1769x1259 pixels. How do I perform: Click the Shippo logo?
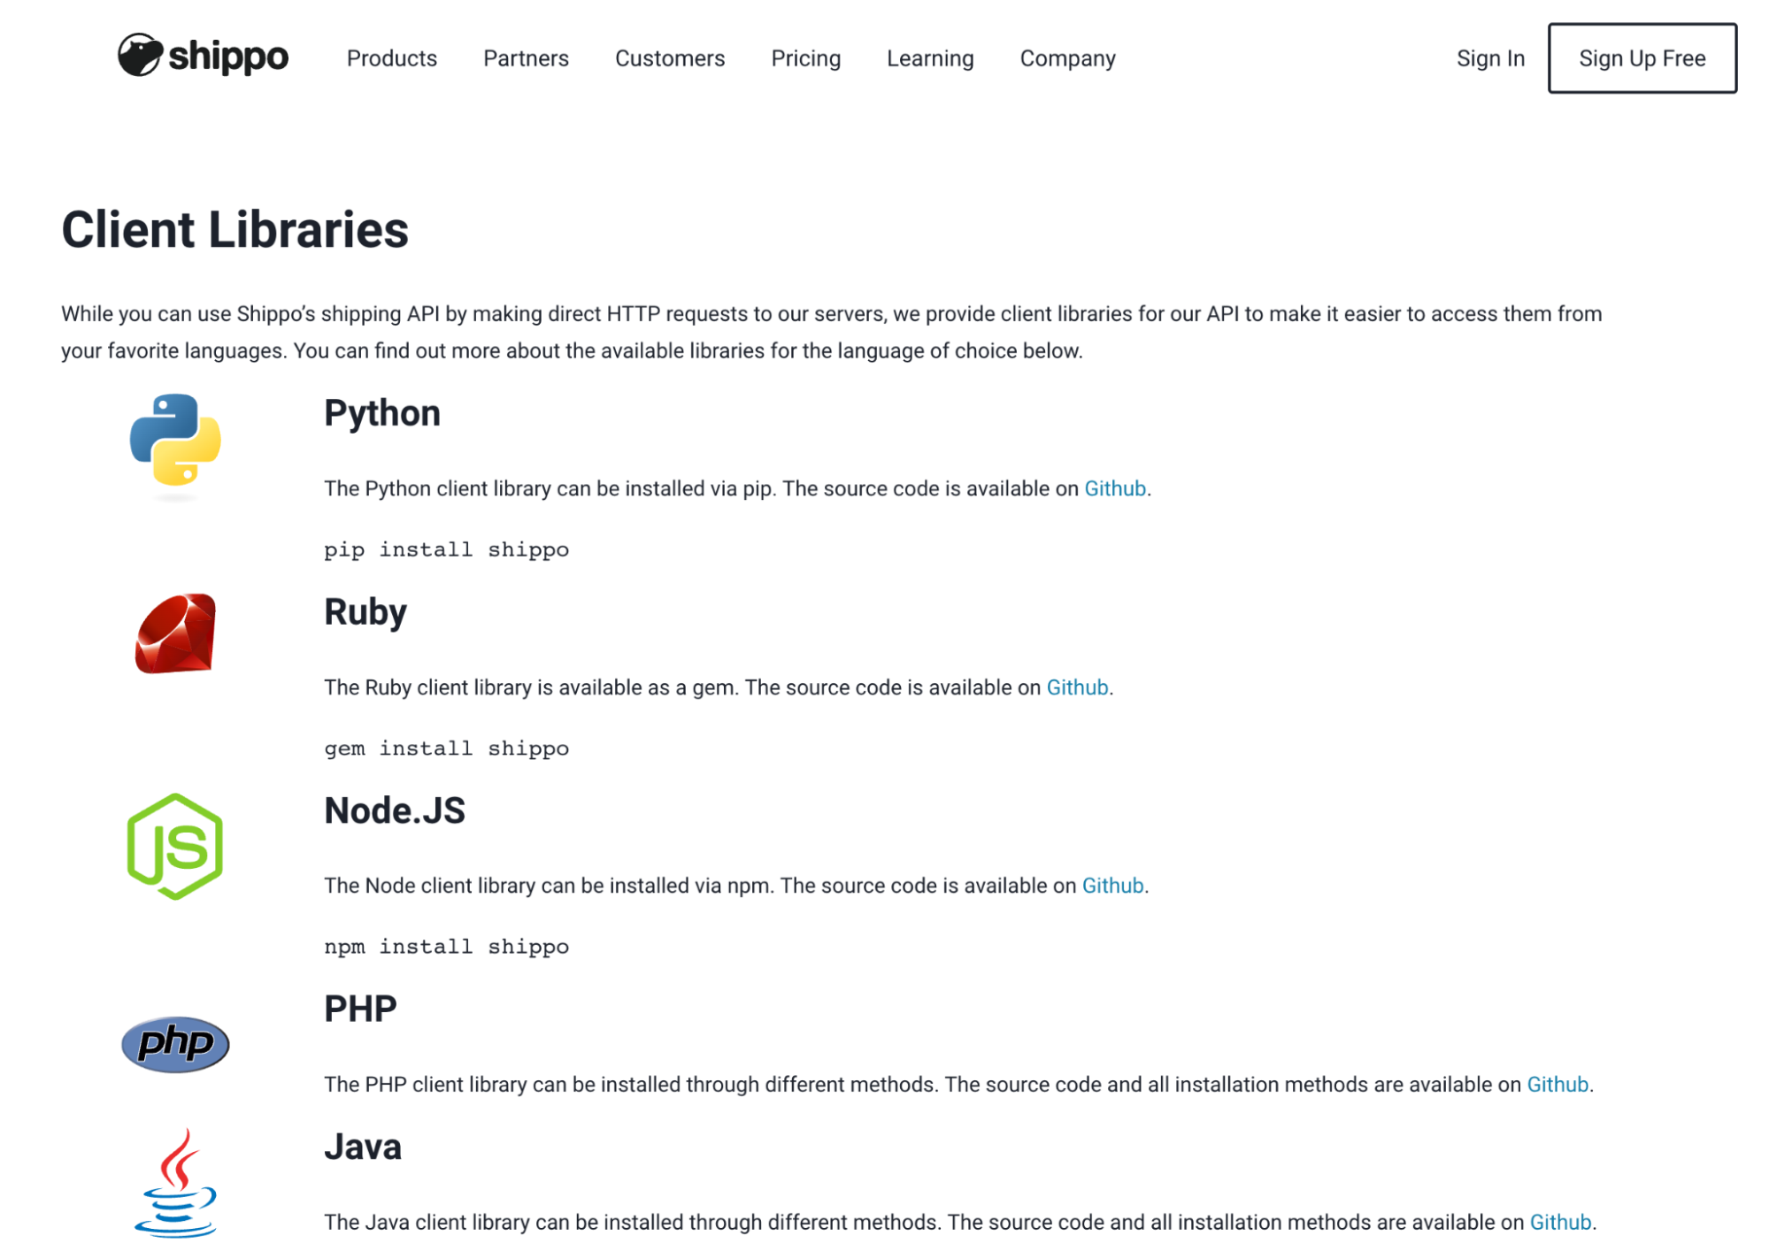(x=203, y=56)
